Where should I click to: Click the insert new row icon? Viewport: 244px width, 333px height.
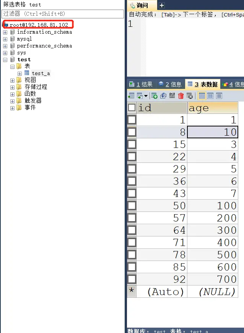click(x=155, y=96)
